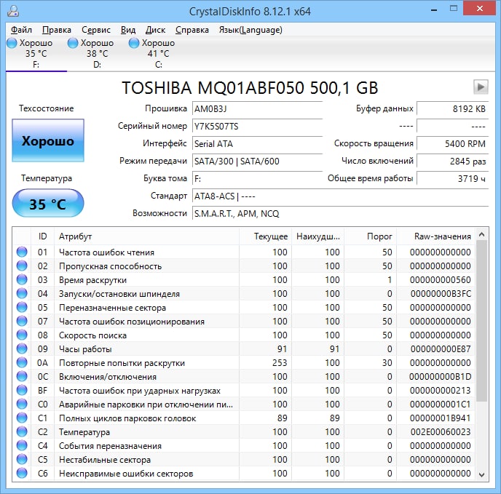Click status icon for attribute 02
Viewport: 501px width, 494px height.
22,266
